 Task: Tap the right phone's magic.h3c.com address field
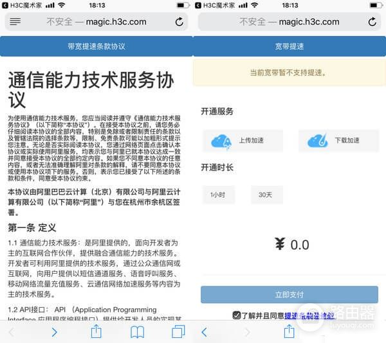point(289,22)
